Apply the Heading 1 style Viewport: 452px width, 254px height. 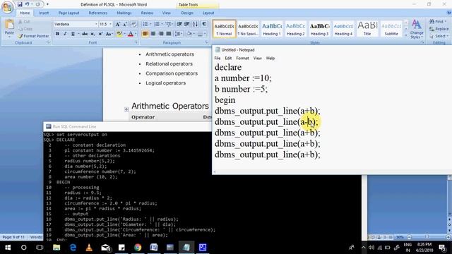272,29
